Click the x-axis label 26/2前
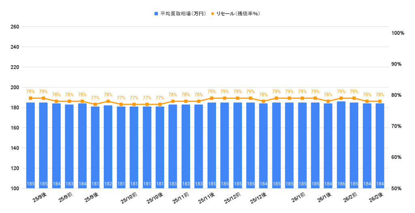 (x=351, y=198)
